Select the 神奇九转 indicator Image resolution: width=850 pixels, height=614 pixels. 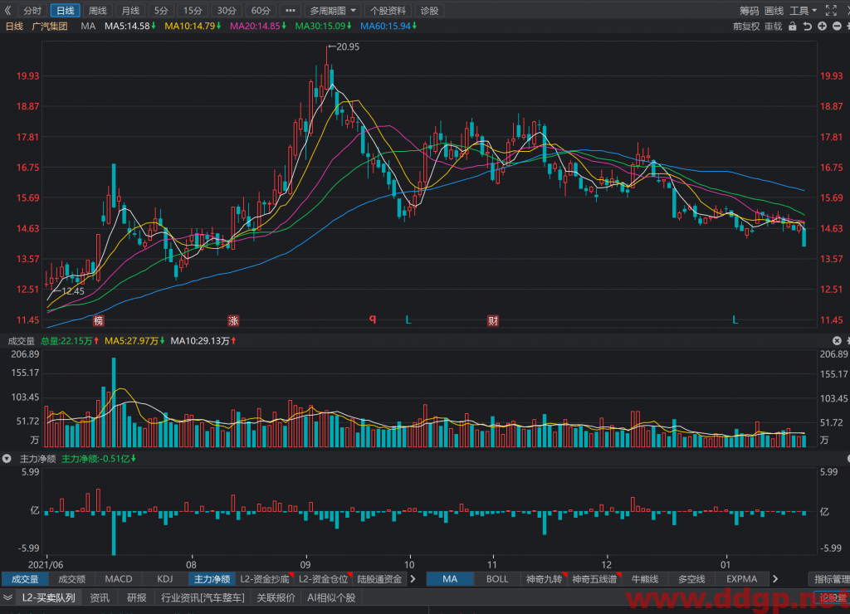pyautogui.click(x=545, y=579)
